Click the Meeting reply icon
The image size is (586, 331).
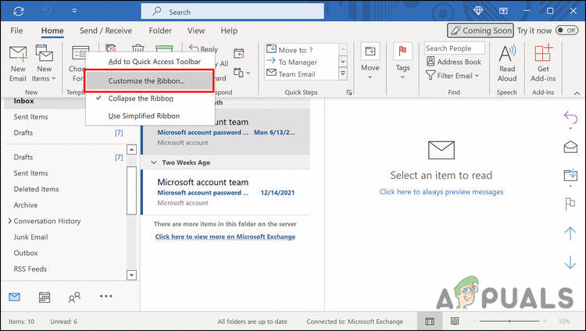click(239, 54)
